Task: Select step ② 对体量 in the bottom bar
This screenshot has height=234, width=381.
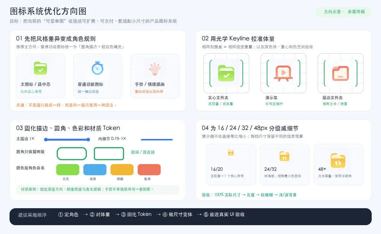Action: [x=100, y=215]
